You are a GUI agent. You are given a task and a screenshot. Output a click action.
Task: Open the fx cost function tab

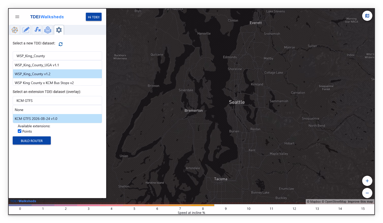tap(37, 30)
